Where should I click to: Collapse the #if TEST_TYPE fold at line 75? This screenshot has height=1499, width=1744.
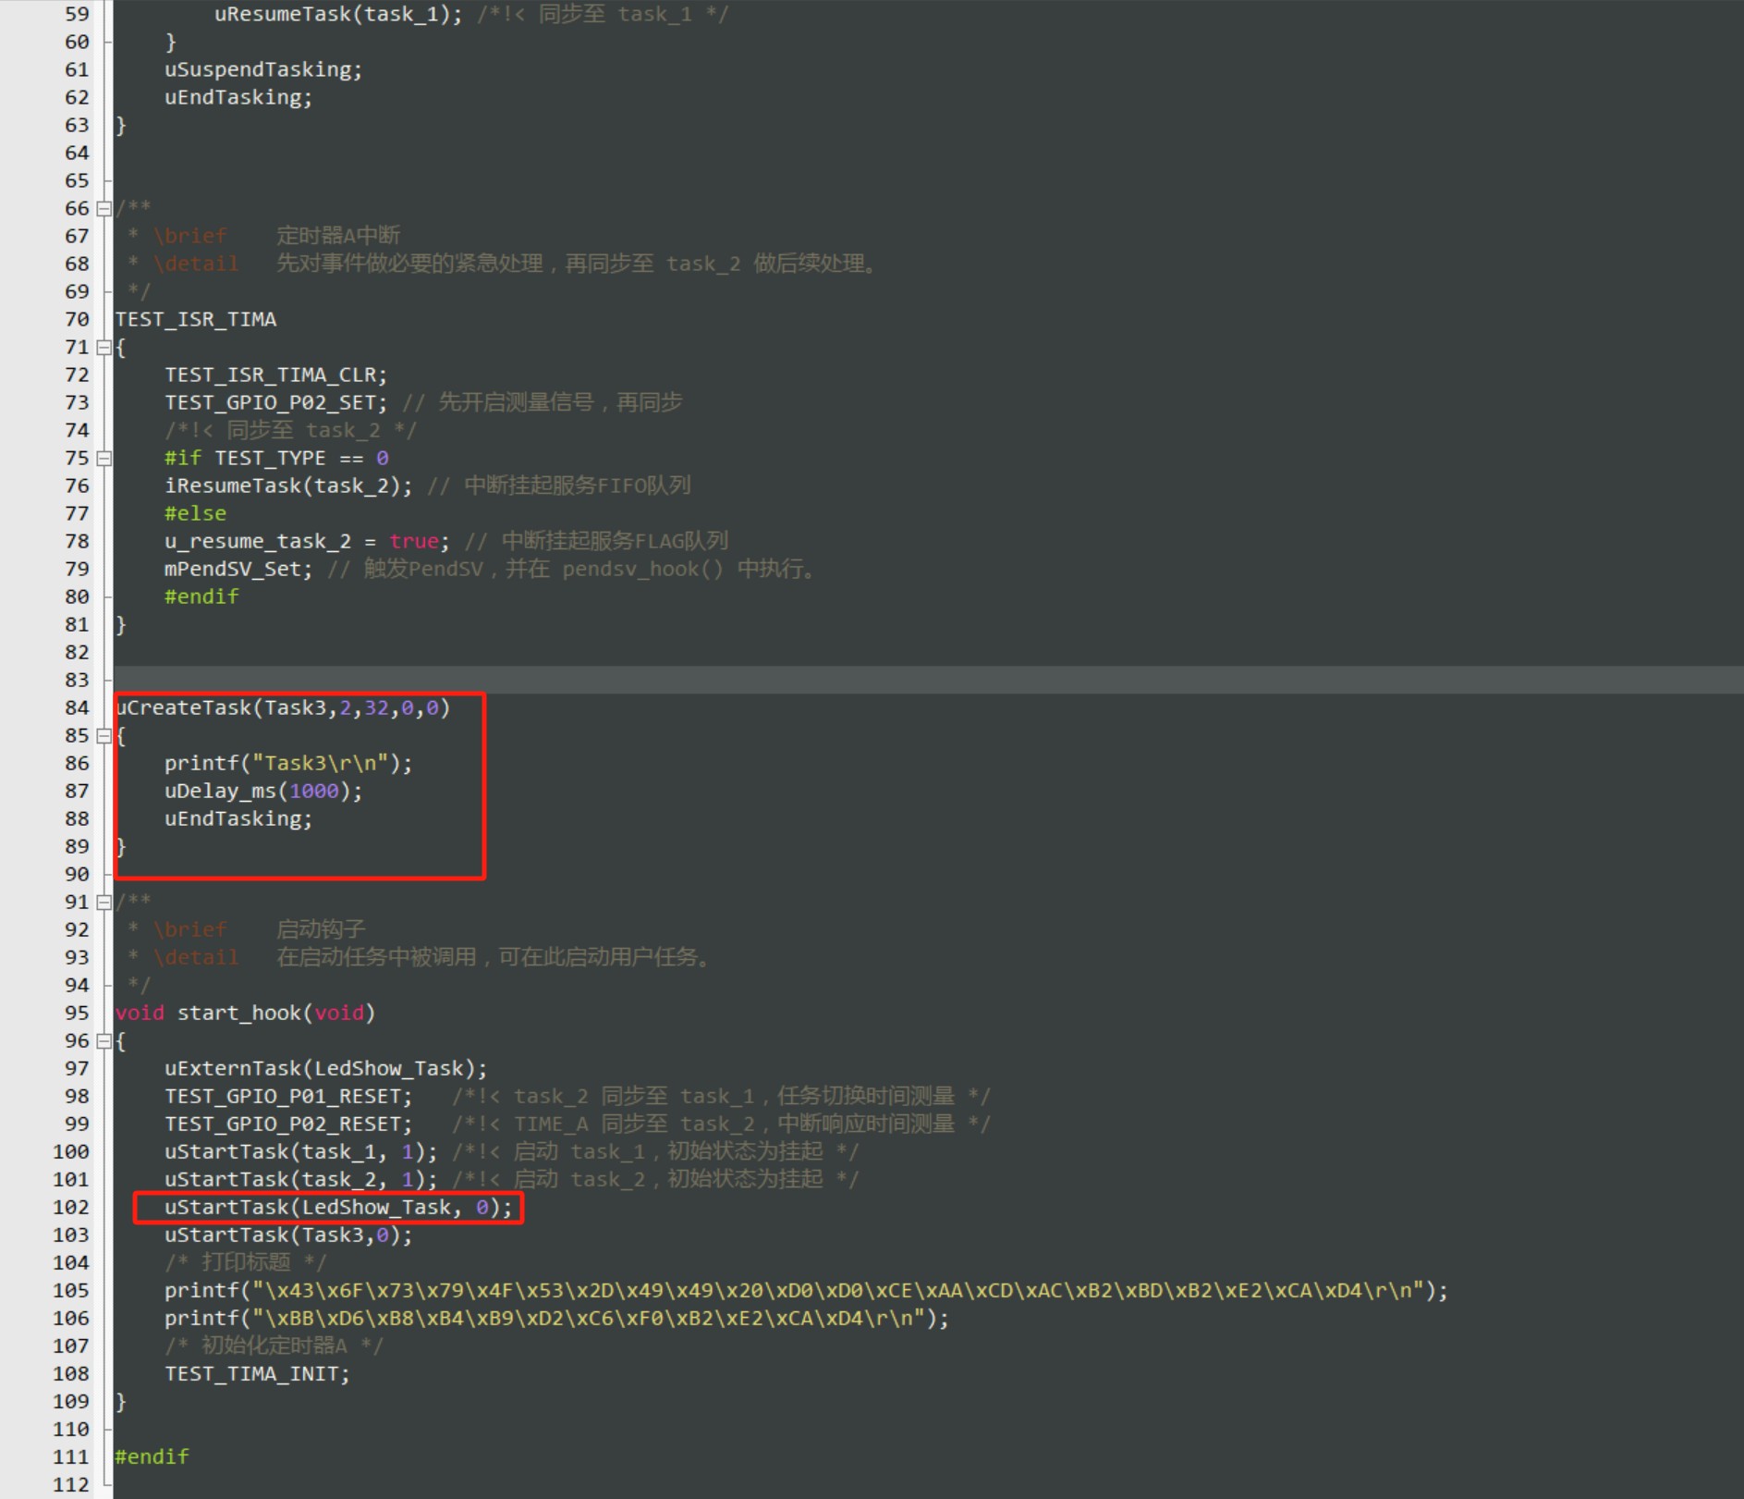click(104, 458)
